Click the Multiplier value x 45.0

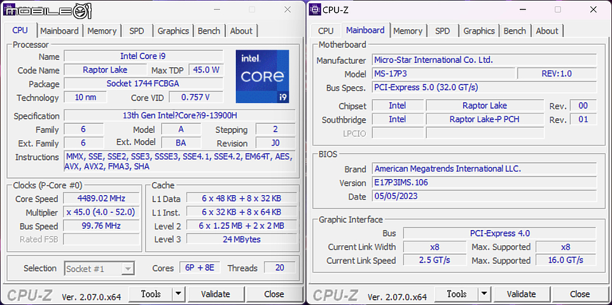coord(101,212)
